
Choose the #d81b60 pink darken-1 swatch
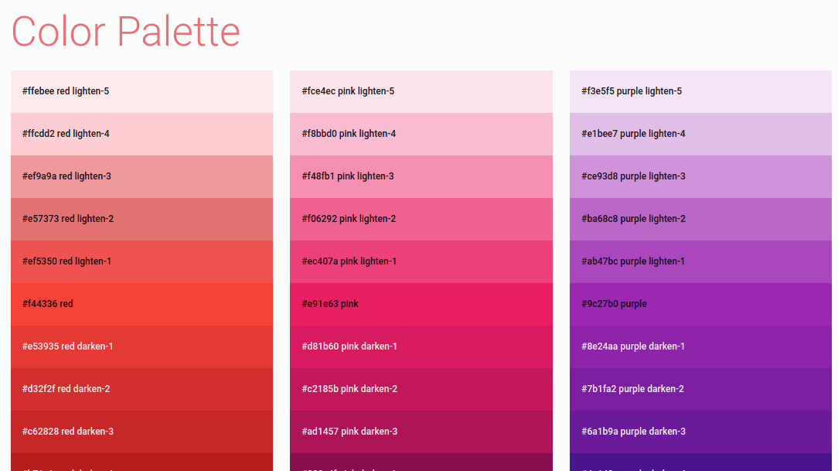421,346
